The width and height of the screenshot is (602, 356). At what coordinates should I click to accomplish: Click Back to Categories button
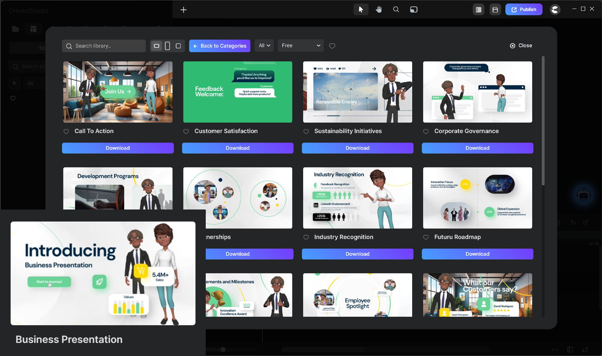(x=220, y=46)
